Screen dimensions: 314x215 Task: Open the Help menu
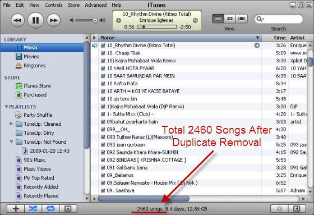tap(117, 5)
